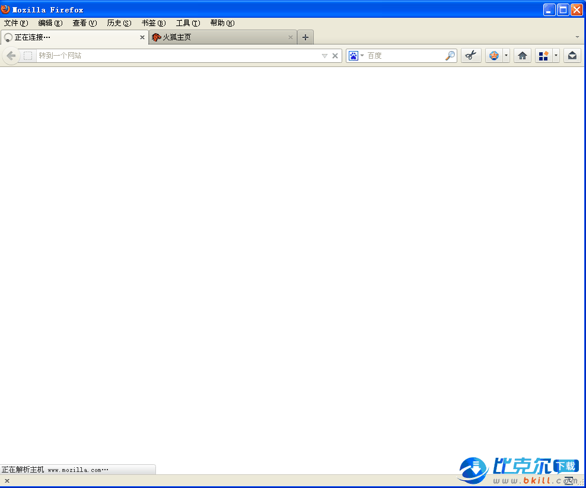Switch to the 火狐主页 tab
Screen dimensions: 586x488
click(x=223, y=37)
